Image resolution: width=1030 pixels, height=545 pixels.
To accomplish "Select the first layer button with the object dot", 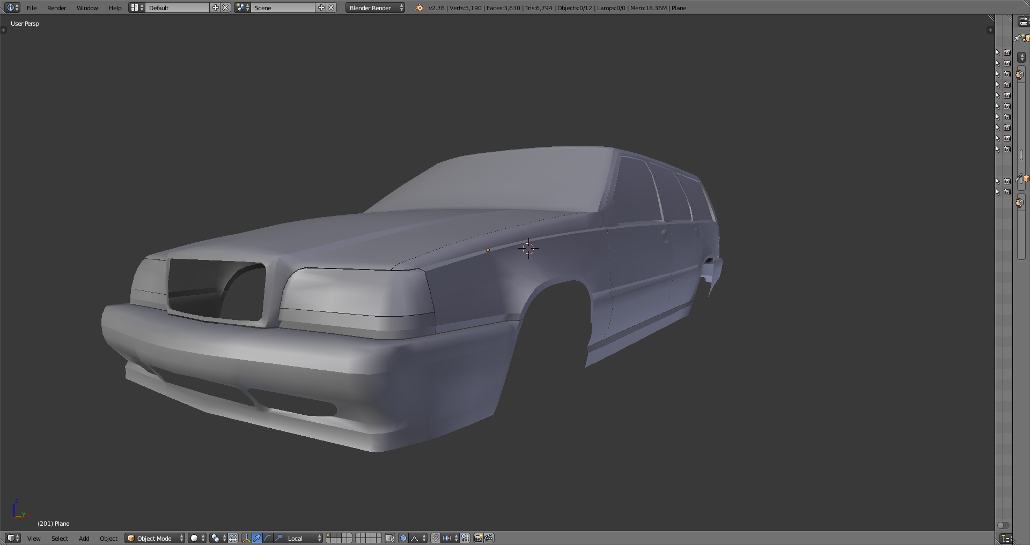I will click(328, 535).
